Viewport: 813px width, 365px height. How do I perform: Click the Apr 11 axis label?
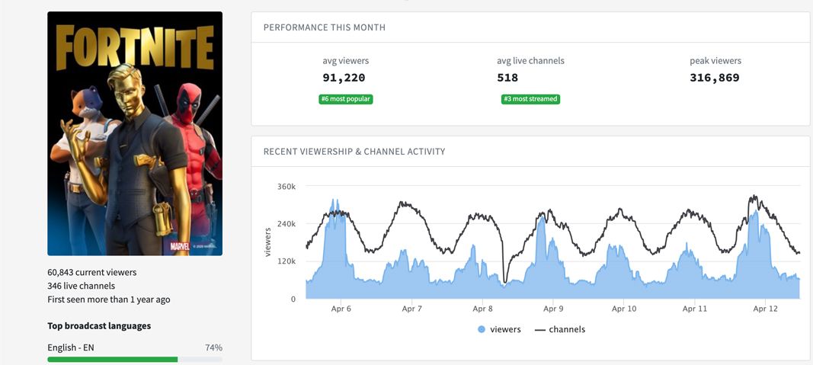point(695,309)
